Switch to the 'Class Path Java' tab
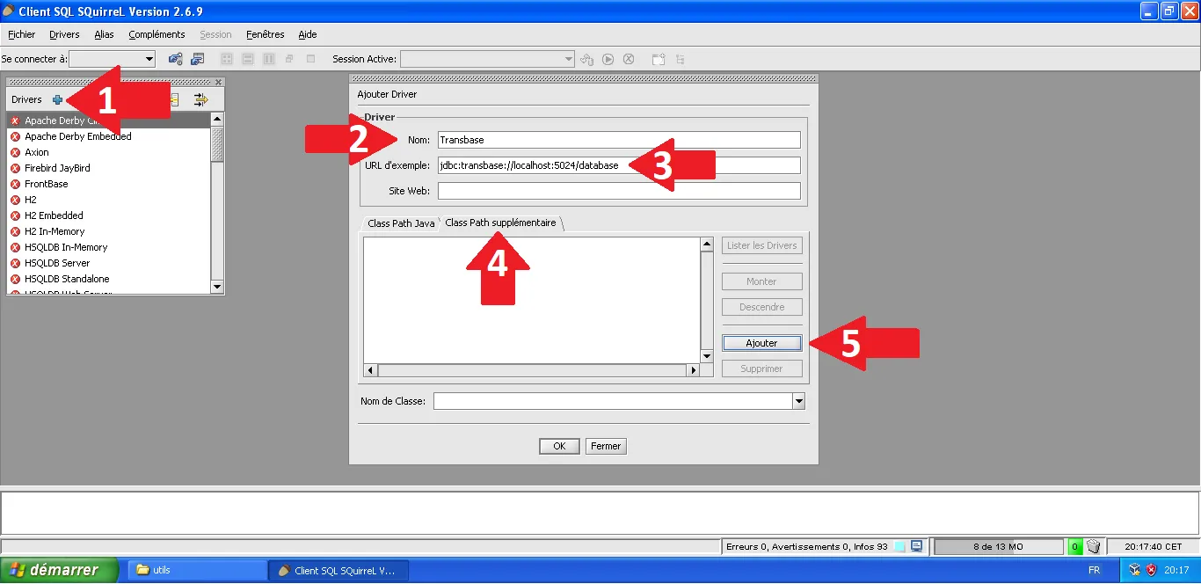The image size is (1201, 584). 401,223
